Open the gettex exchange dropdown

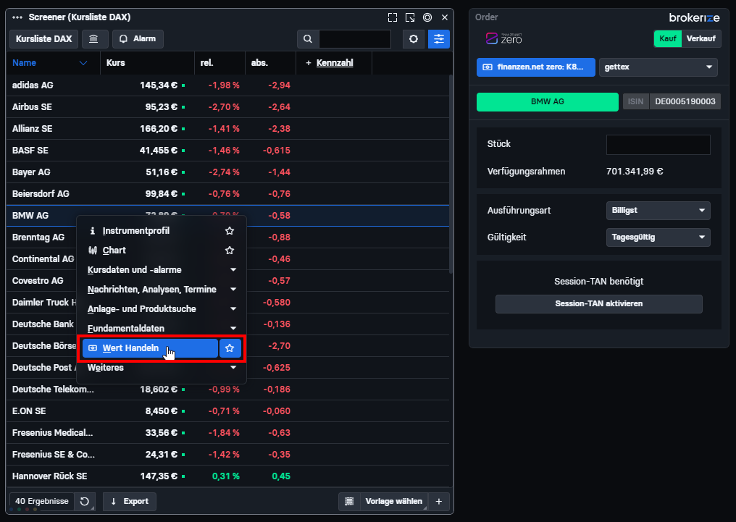(658, 67)
